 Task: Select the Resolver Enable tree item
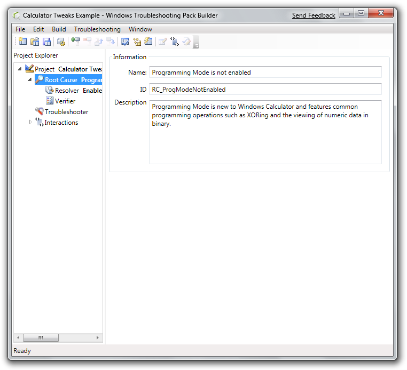coord(74,91)
